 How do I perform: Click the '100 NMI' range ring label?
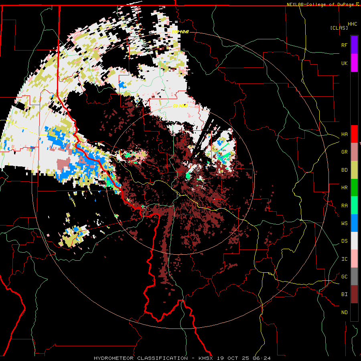coord(180,32)
